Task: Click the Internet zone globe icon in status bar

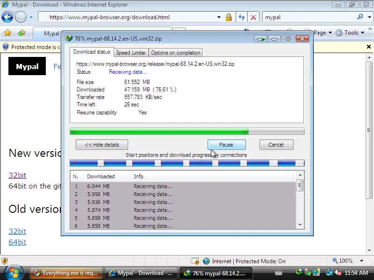Action: pos(206,261)
